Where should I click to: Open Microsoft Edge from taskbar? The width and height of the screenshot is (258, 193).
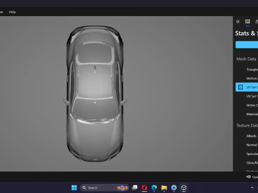click(154, 188)
